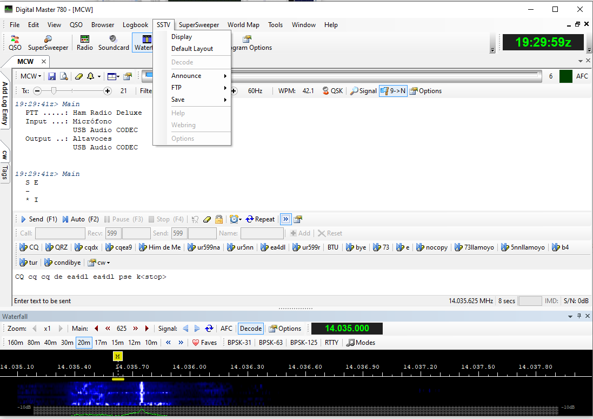Image resolution: width=593 pixels, height=419 pixels.
Task: Click Options in the MCW second toolbar
Action: pos(426,91)
